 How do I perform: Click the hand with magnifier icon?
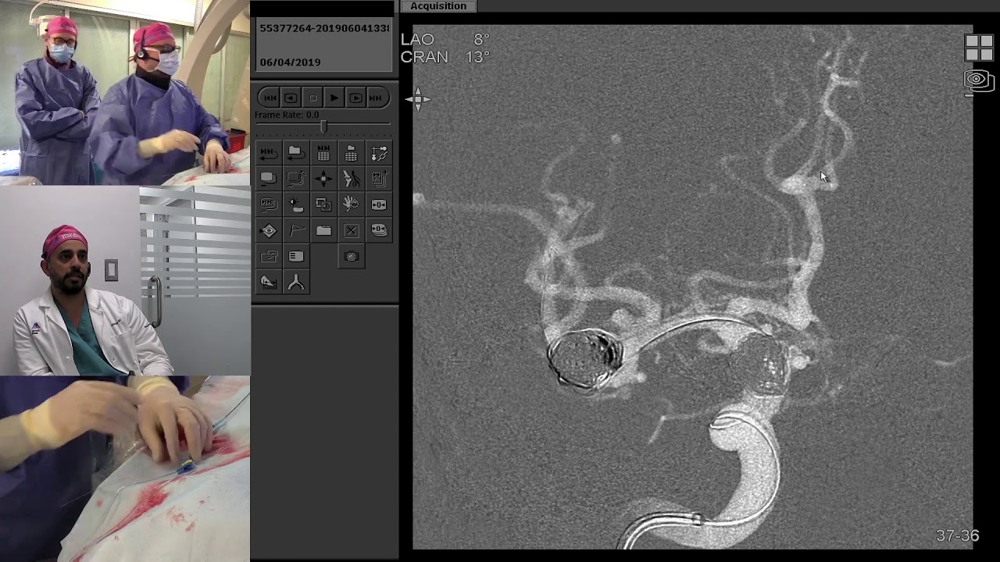[x=352, y=205]
